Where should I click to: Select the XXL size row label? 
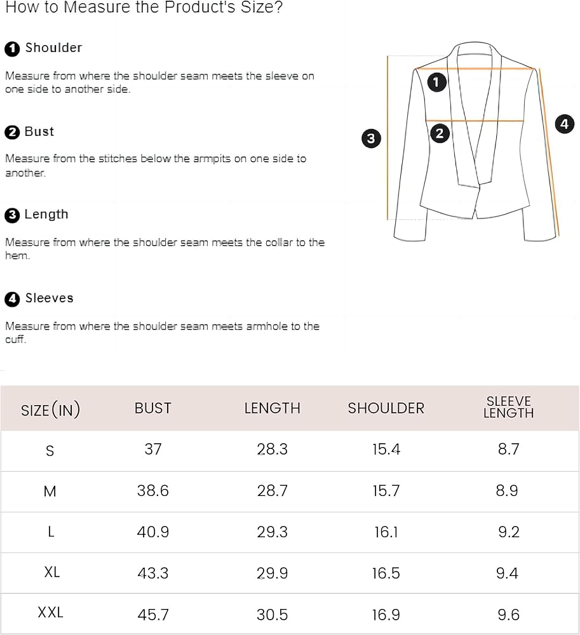click(51, 613)
